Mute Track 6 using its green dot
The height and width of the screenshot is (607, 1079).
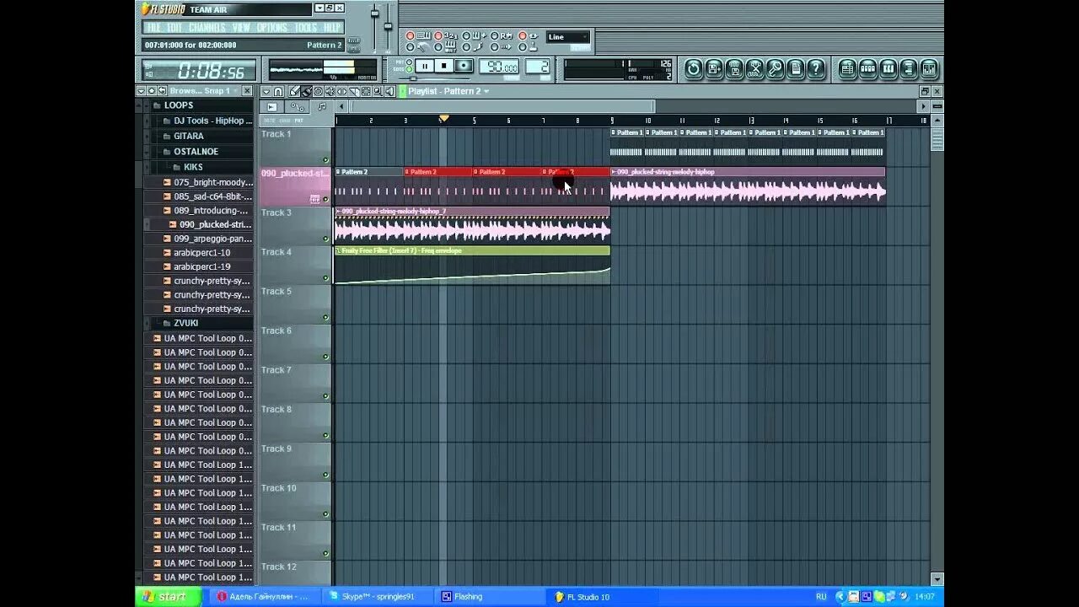tap(325, 357)
